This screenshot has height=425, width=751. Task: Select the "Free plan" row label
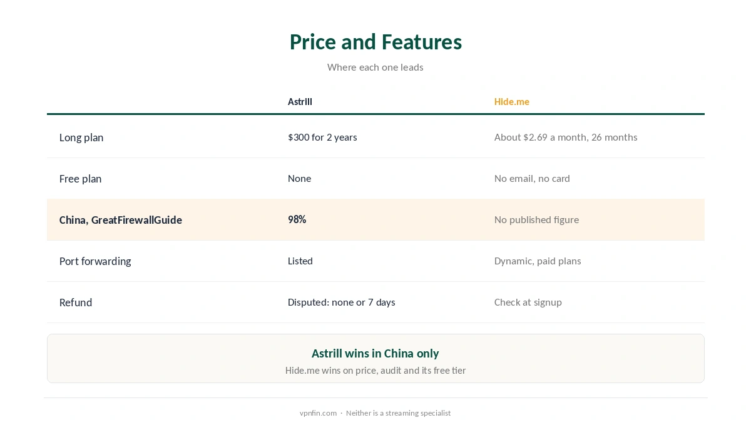[x=80, y=179]
